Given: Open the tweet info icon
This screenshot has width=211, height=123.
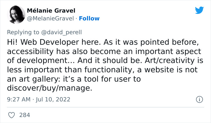Looking at the screenshot, I should click(x=199, y=99).
